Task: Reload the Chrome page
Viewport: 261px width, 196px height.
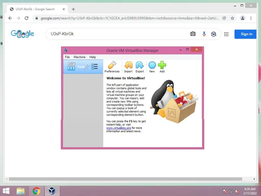Action: [27, 18]
